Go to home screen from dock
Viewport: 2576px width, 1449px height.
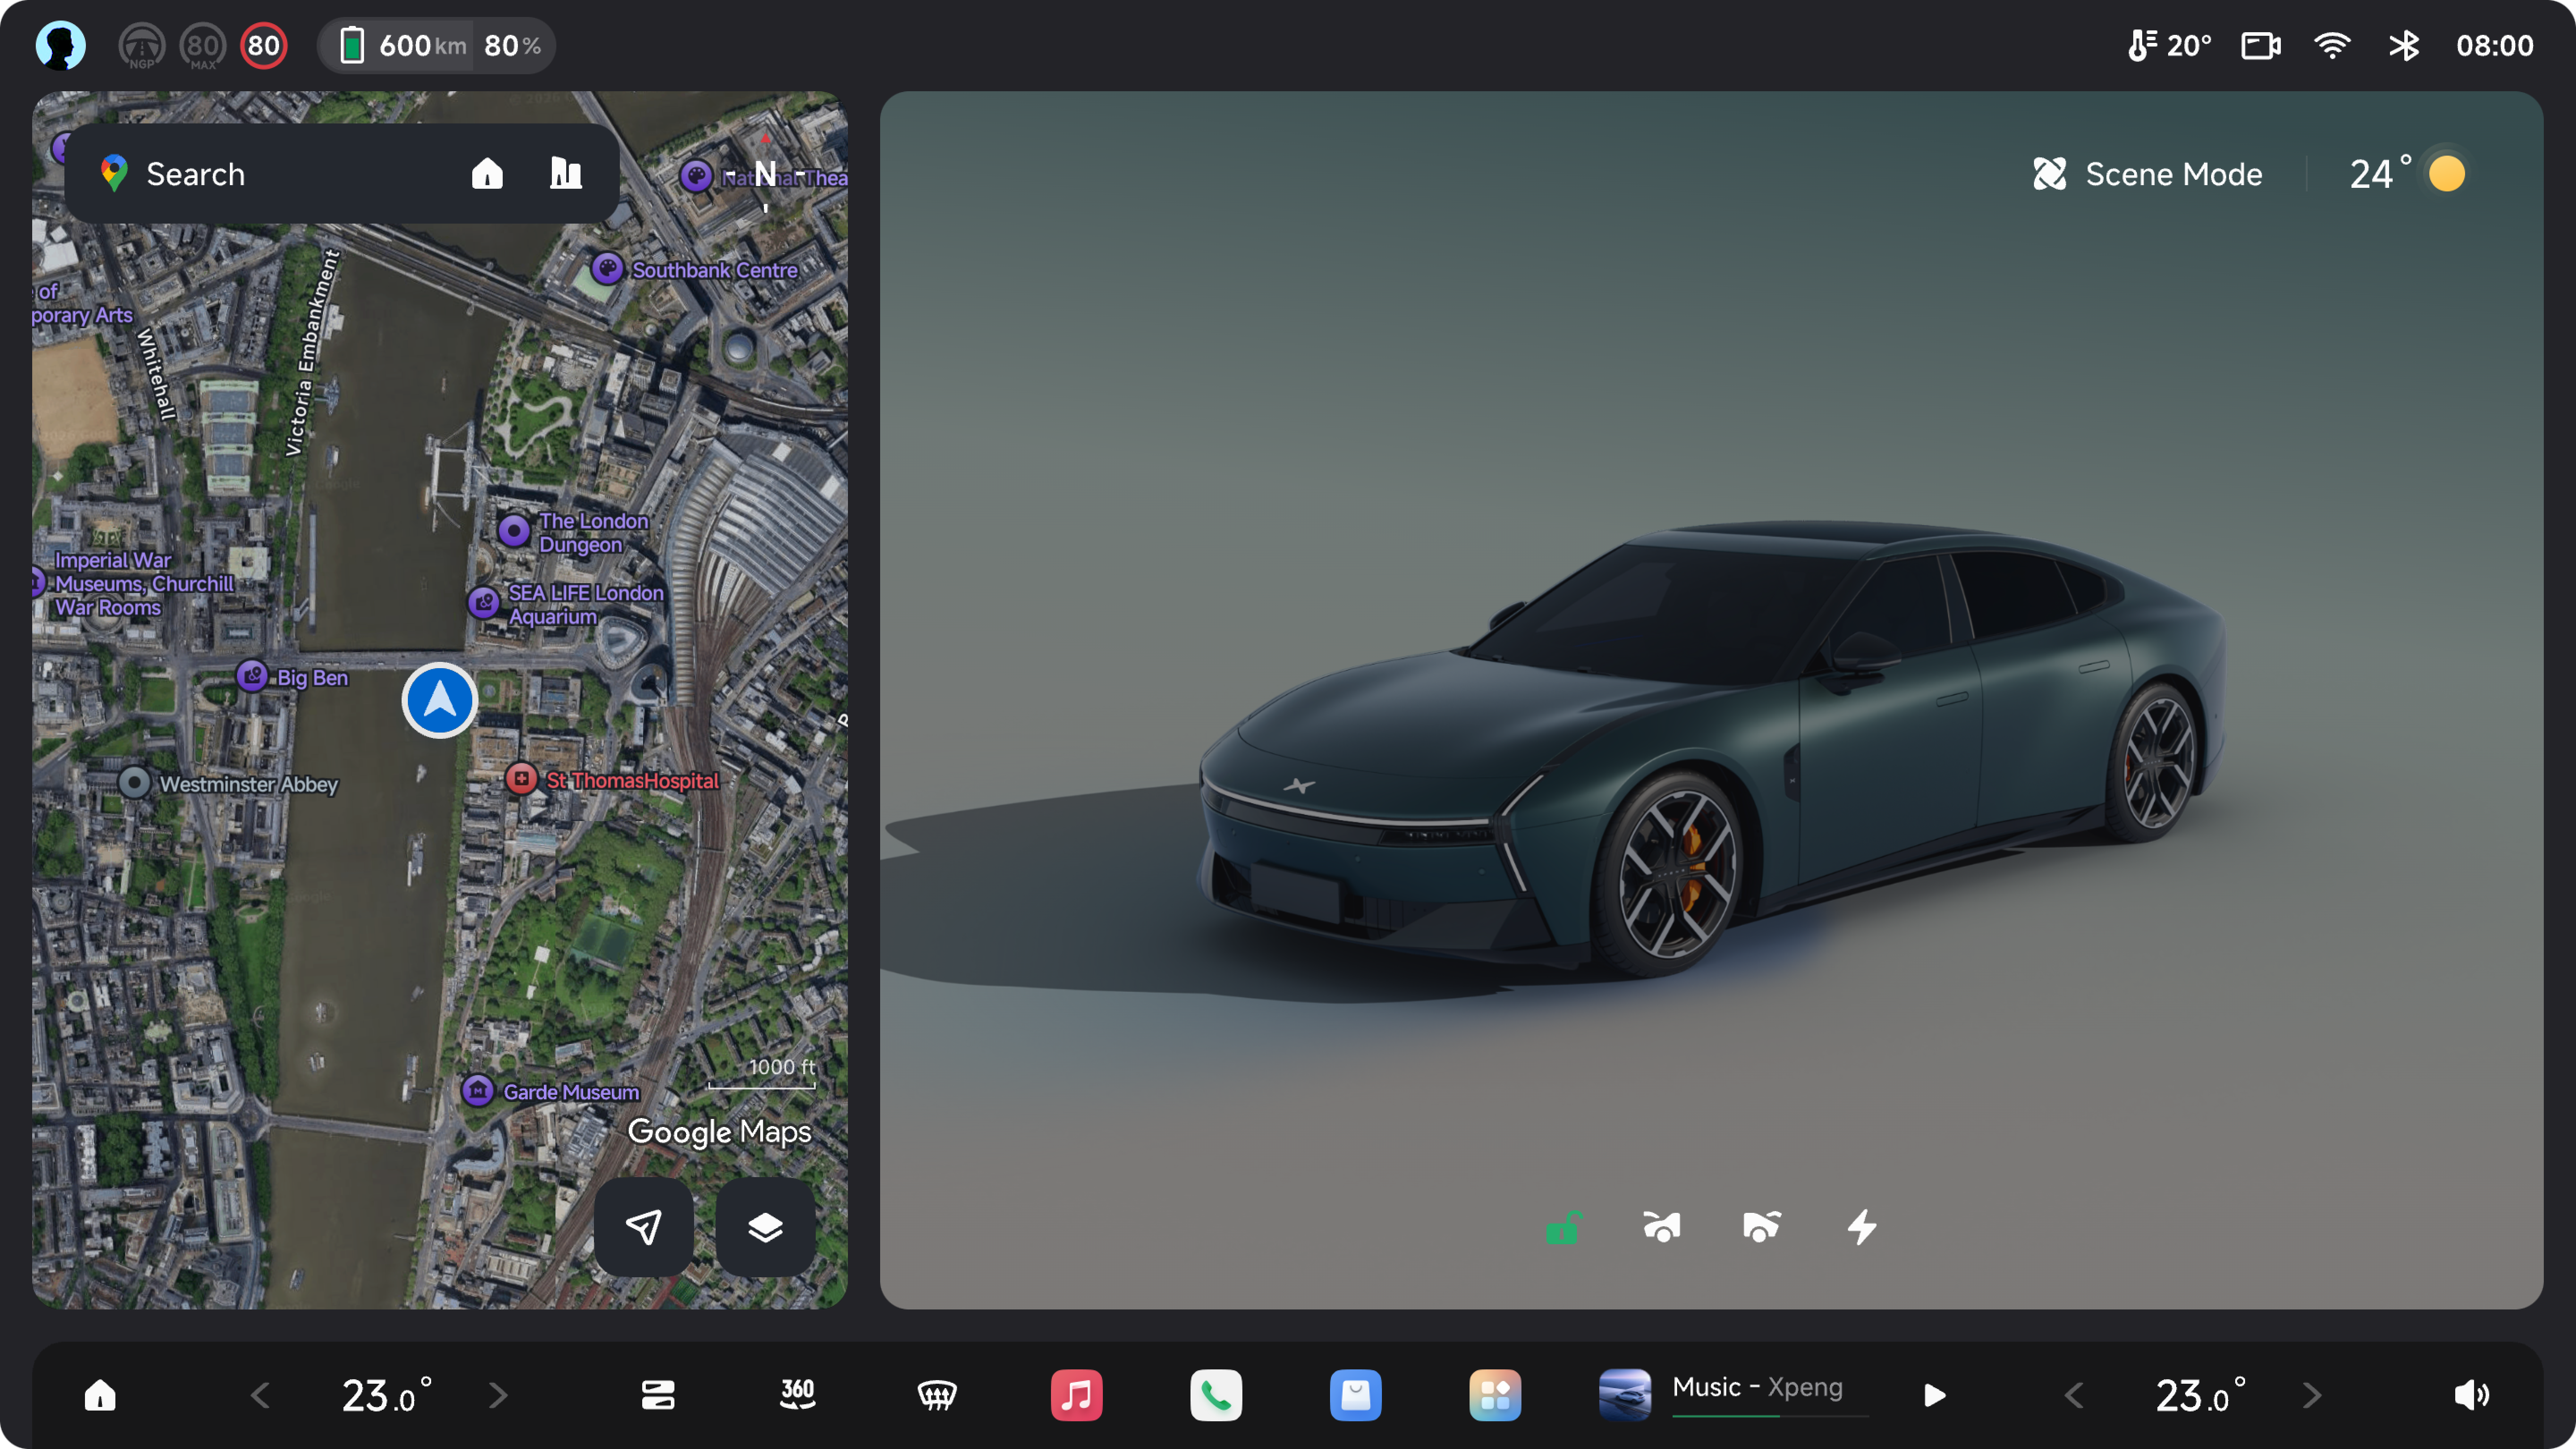[x=100, y=1395]
